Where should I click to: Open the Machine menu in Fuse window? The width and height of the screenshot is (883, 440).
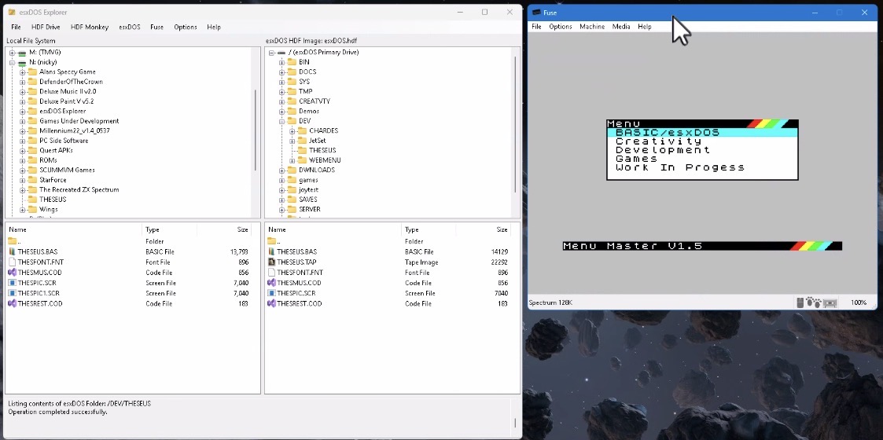pyautogui.click(x=592, y=27)
